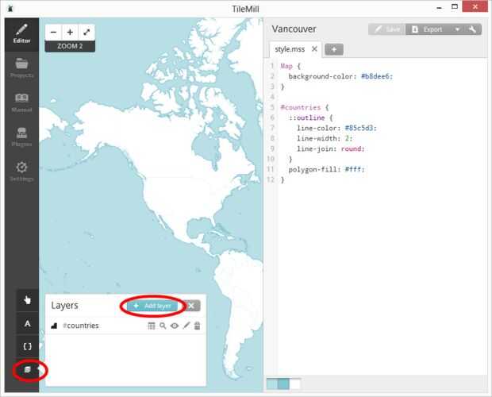Pick the white #fff color swatch
The width and height of the screenshot is (492, 397).
click(x=294, y=384)
